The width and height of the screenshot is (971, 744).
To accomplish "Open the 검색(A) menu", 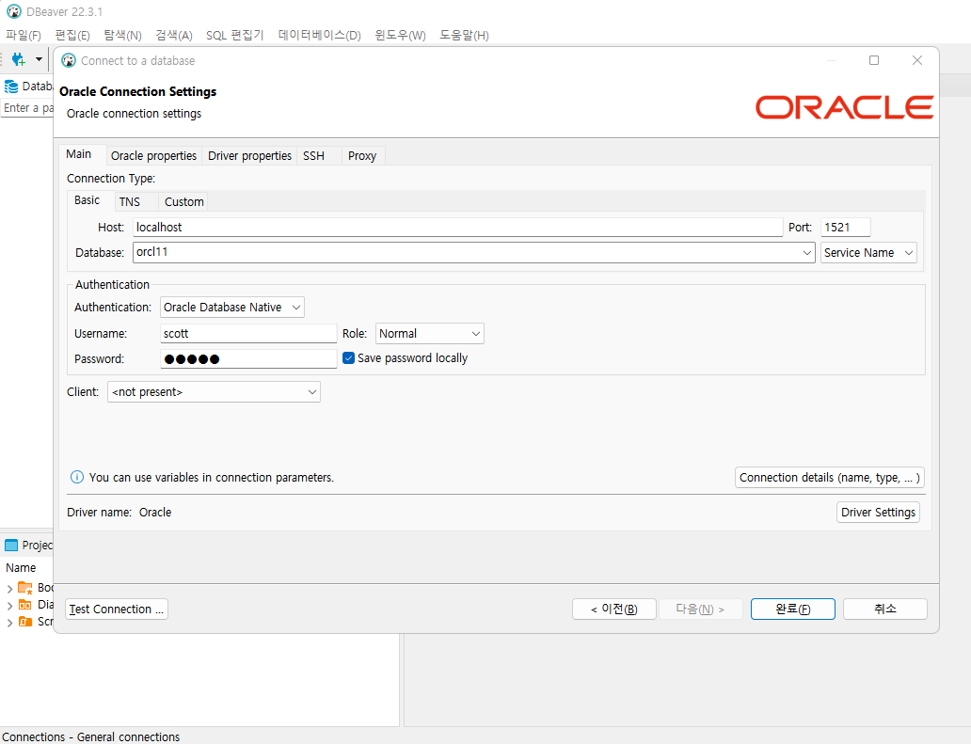I will [174, 36].
